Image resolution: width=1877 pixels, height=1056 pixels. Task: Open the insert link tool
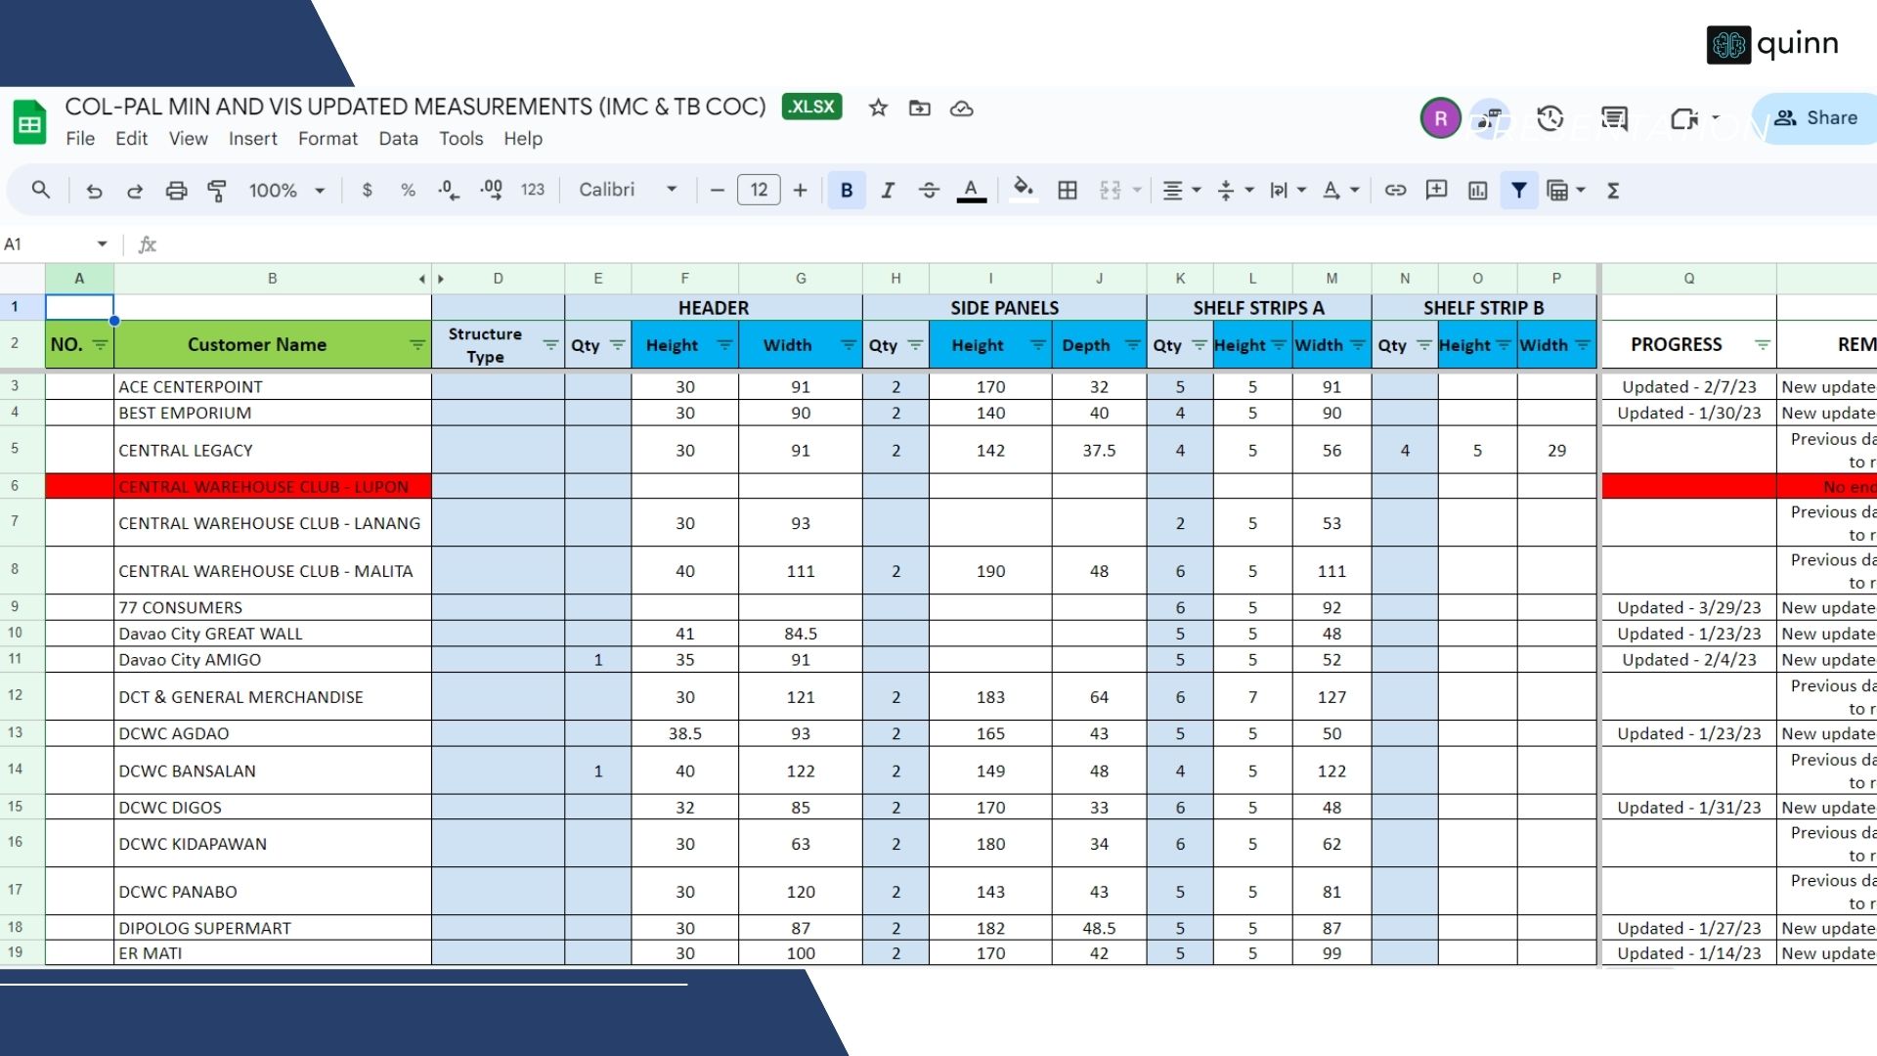pyautogui.click(x=1395, y=191)
